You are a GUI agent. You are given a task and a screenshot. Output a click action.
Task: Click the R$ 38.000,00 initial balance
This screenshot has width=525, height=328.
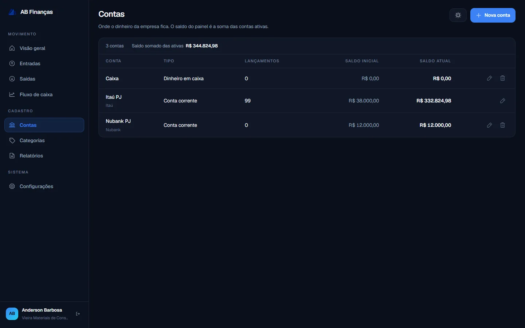364,101
